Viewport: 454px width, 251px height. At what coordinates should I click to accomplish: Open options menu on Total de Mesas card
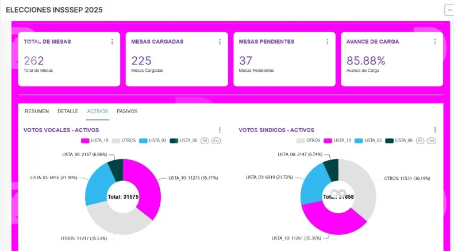pyautogui.click(x=112, y=42)
